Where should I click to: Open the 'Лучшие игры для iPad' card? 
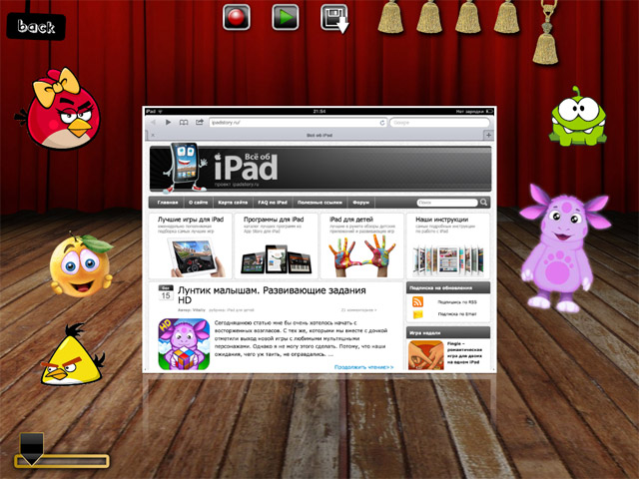(191, 246)
